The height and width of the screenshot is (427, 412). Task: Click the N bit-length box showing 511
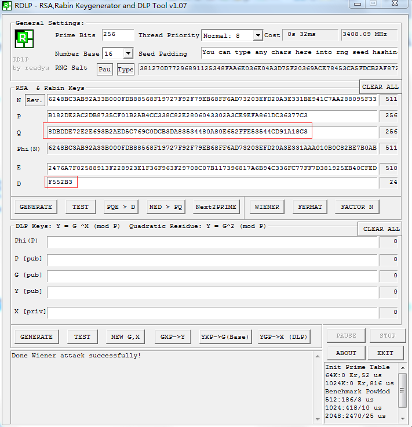(389, 100)
